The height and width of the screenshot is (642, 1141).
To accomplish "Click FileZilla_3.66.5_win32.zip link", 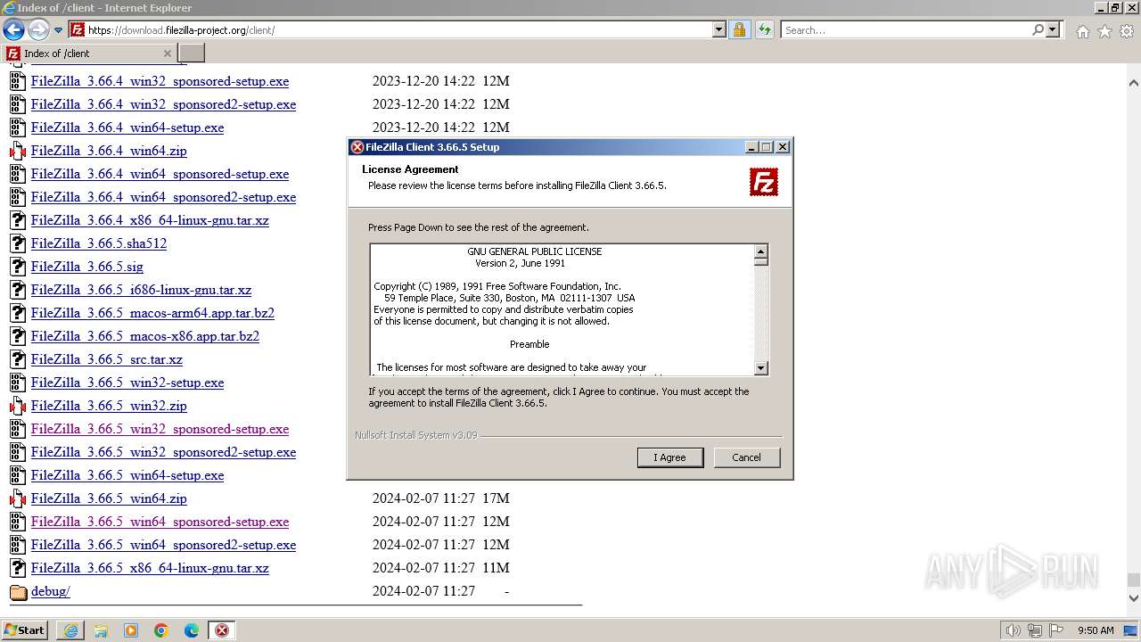I will [x=109, y=406].
